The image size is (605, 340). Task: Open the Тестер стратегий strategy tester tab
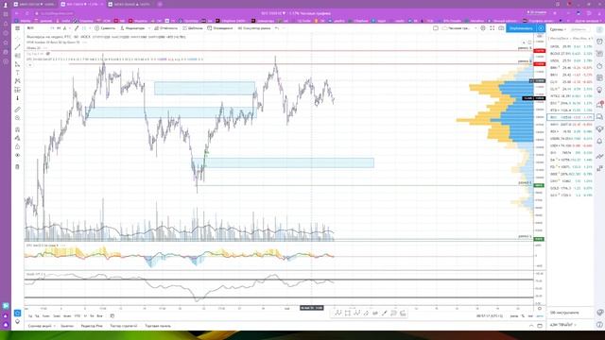click(124, 326)
